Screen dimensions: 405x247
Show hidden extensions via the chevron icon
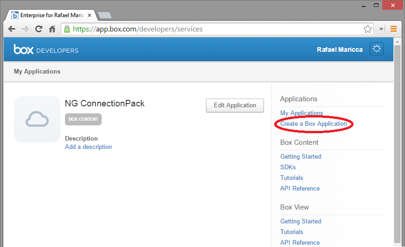coord(381,29)
